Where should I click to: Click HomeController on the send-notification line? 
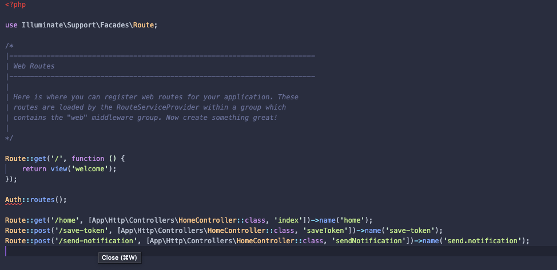point(261,241)
